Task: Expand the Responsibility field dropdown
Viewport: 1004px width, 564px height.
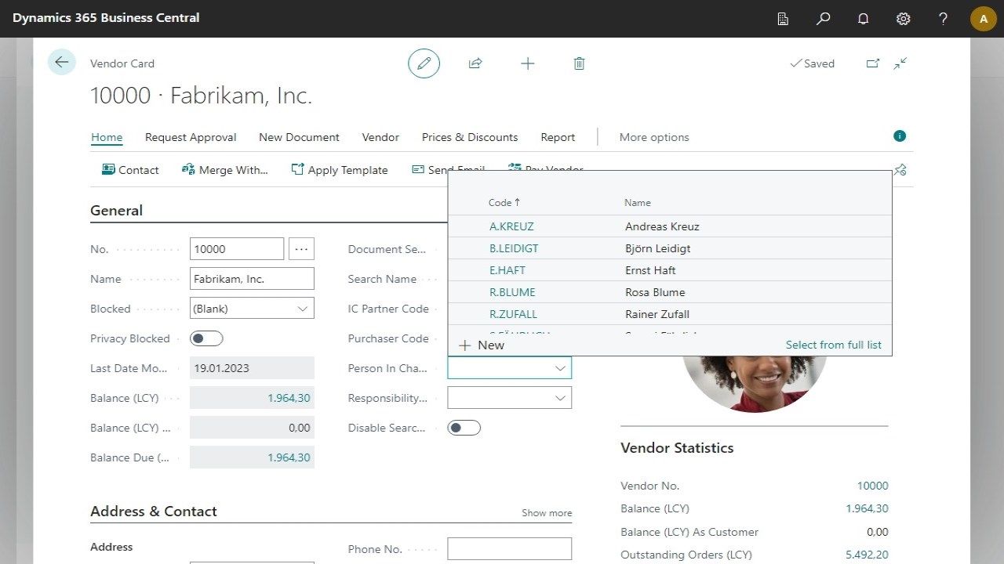Action: pos(560,397)
